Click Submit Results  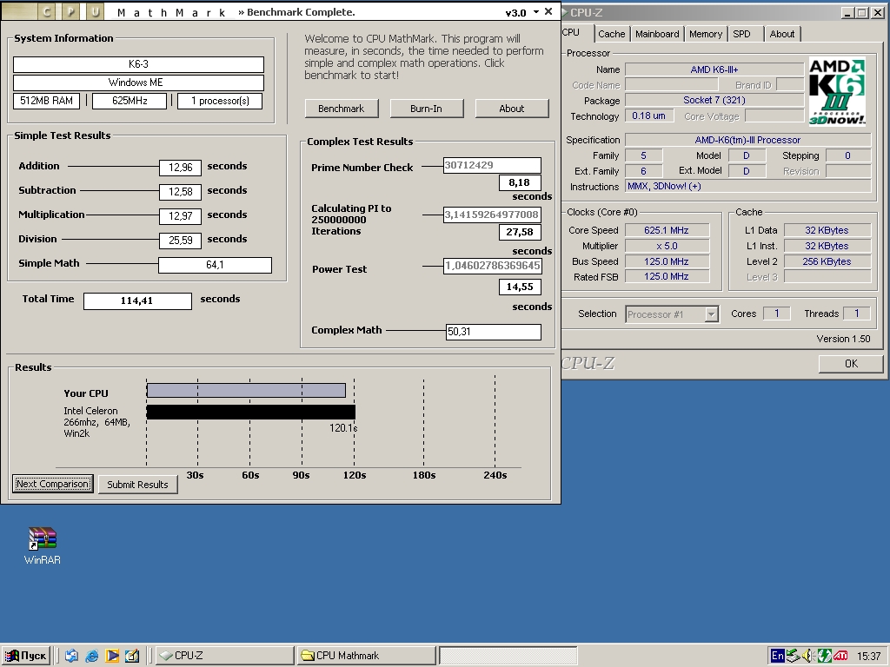(x=138, y=485)
